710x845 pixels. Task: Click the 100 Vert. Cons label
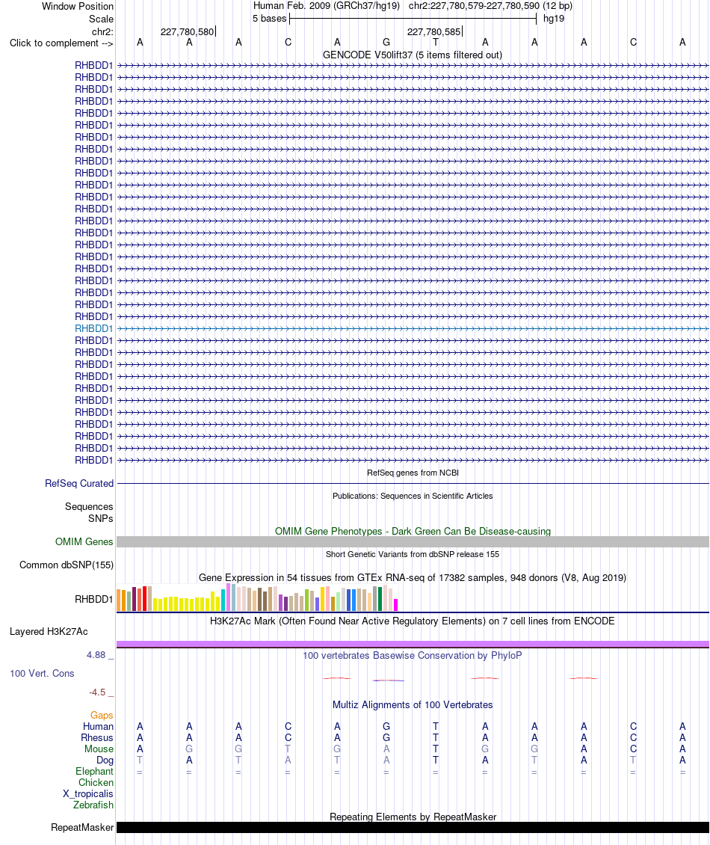point(42,673)
